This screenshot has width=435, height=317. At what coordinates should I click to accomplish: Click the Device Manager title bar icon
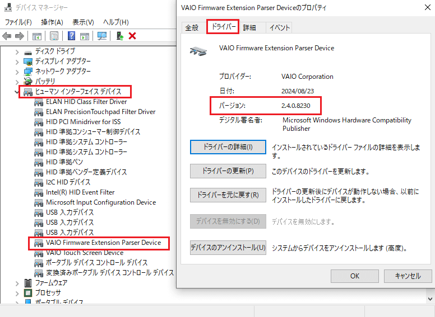coord(8,7)
